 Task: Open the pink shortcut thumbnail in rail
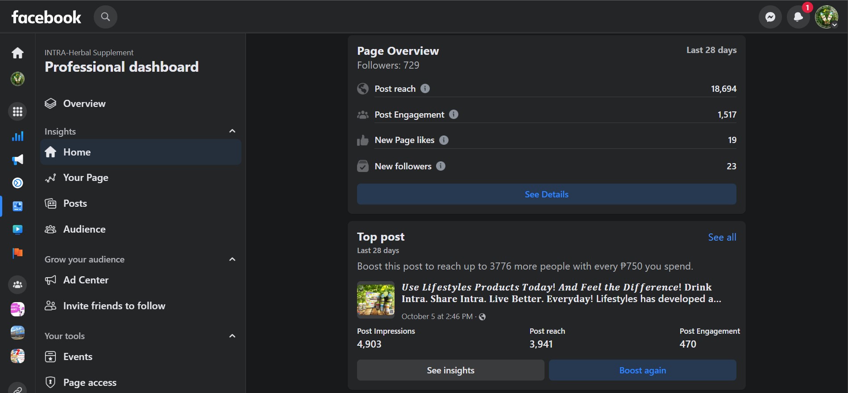[x=17, y=309]
